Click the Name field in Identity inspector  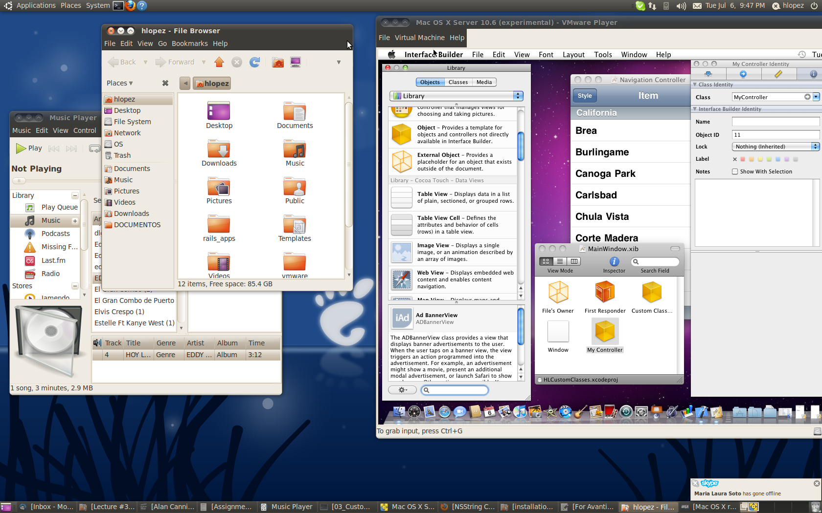point(776,122)
